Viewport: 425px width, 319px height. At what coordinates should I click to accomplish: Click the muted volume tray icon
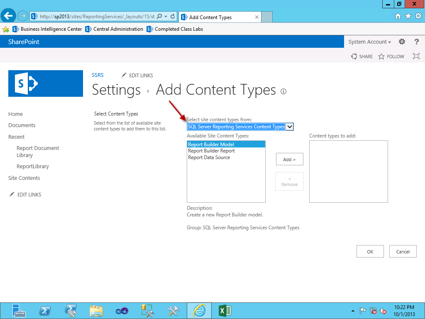[383, 311]
